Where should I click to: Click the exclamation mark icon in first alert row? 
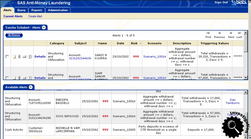coord(30,57)
